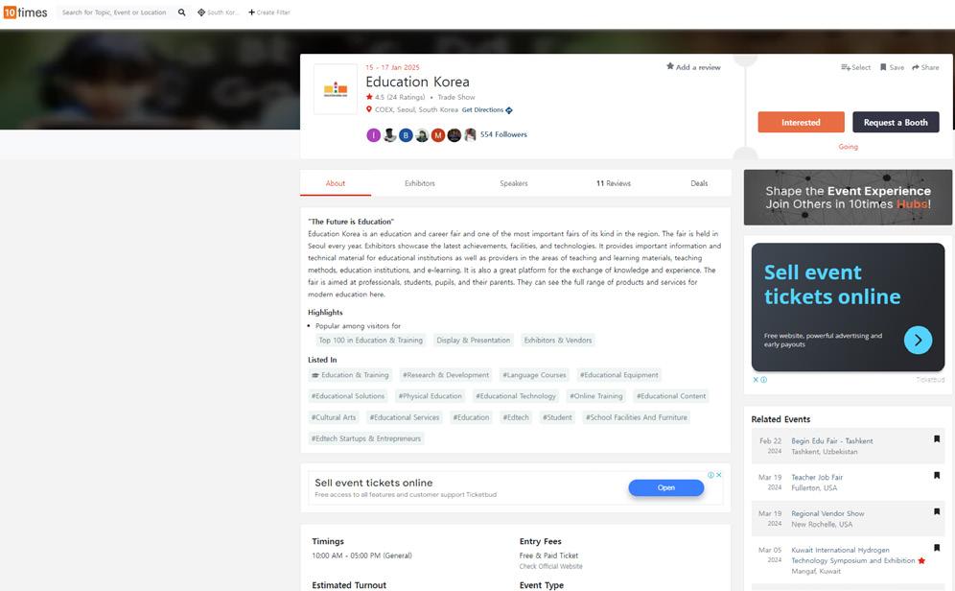Open the 10times Hubs promo banner
Image resolution: width=955 pixels, height=591 pixels.
pyautogui.click(x=848, y=198)
